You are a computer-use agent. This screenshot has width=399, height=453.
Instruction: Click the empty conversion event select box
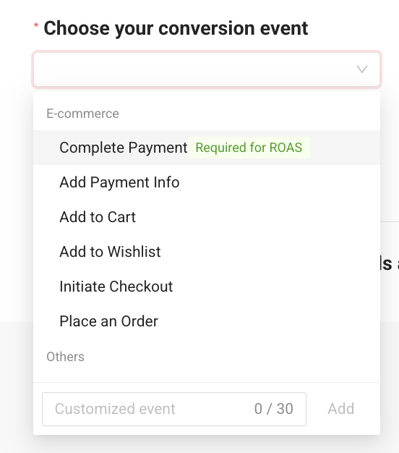tap(207, 69)
